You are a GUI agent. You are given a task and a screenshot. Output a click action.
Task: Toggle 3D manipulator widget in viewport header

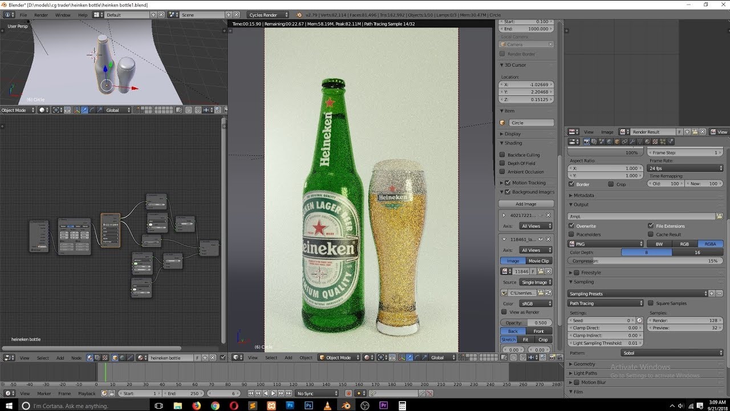tap(402, 357)
